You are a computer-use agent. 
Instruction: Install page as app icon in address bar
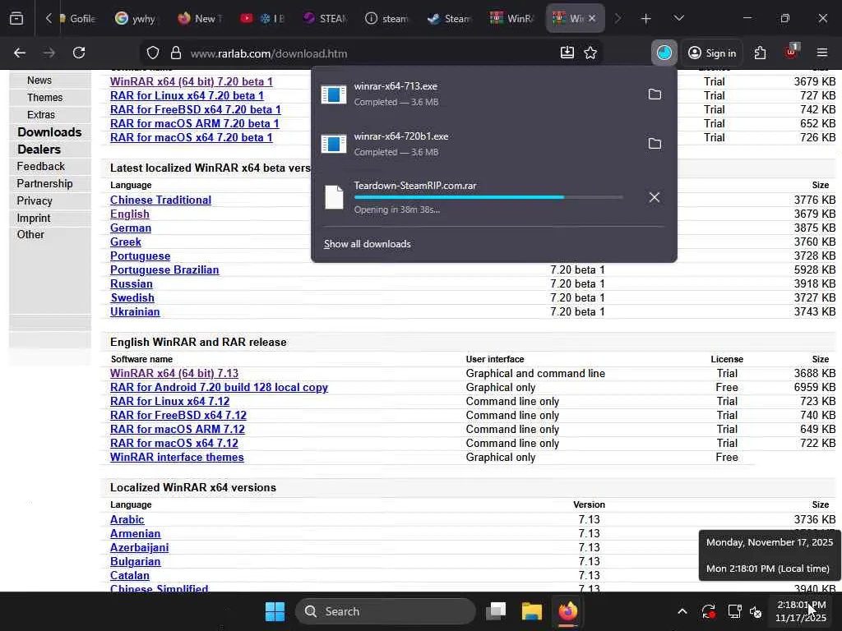click(567, 53)
